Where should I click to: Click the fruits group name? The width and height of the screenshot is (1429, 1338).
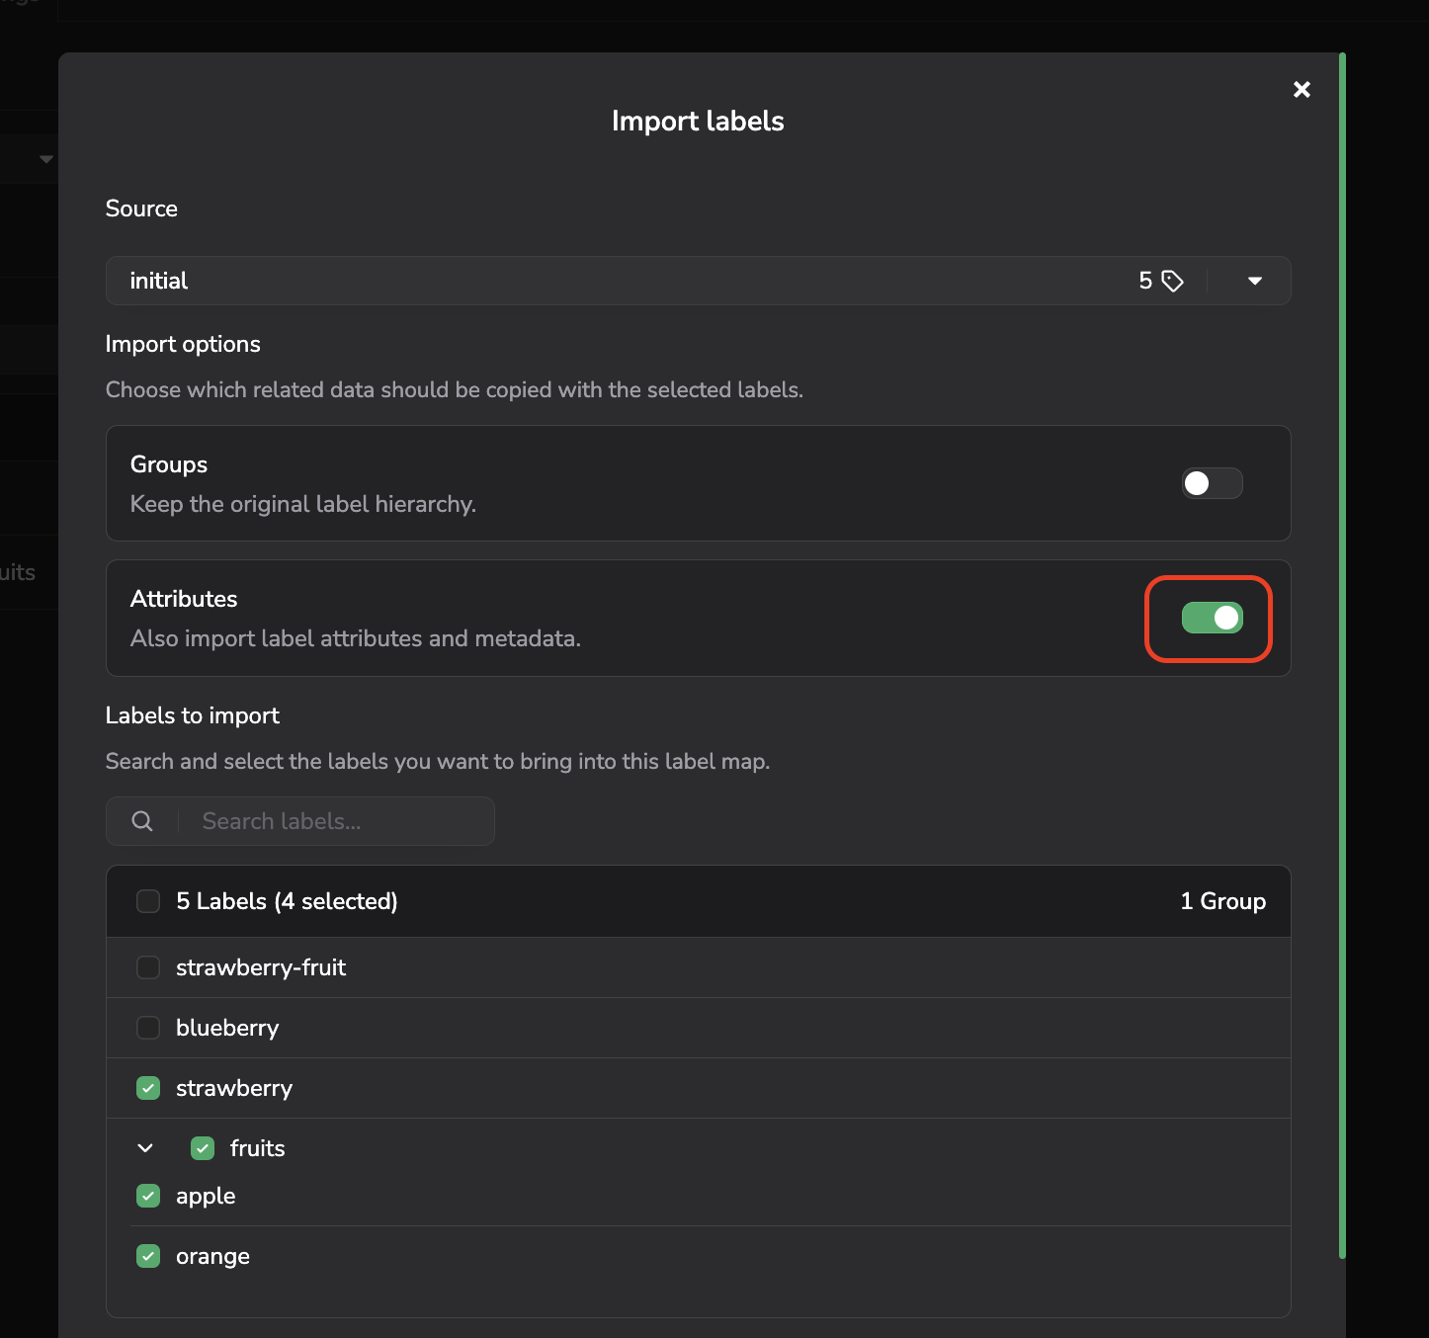257,1148
